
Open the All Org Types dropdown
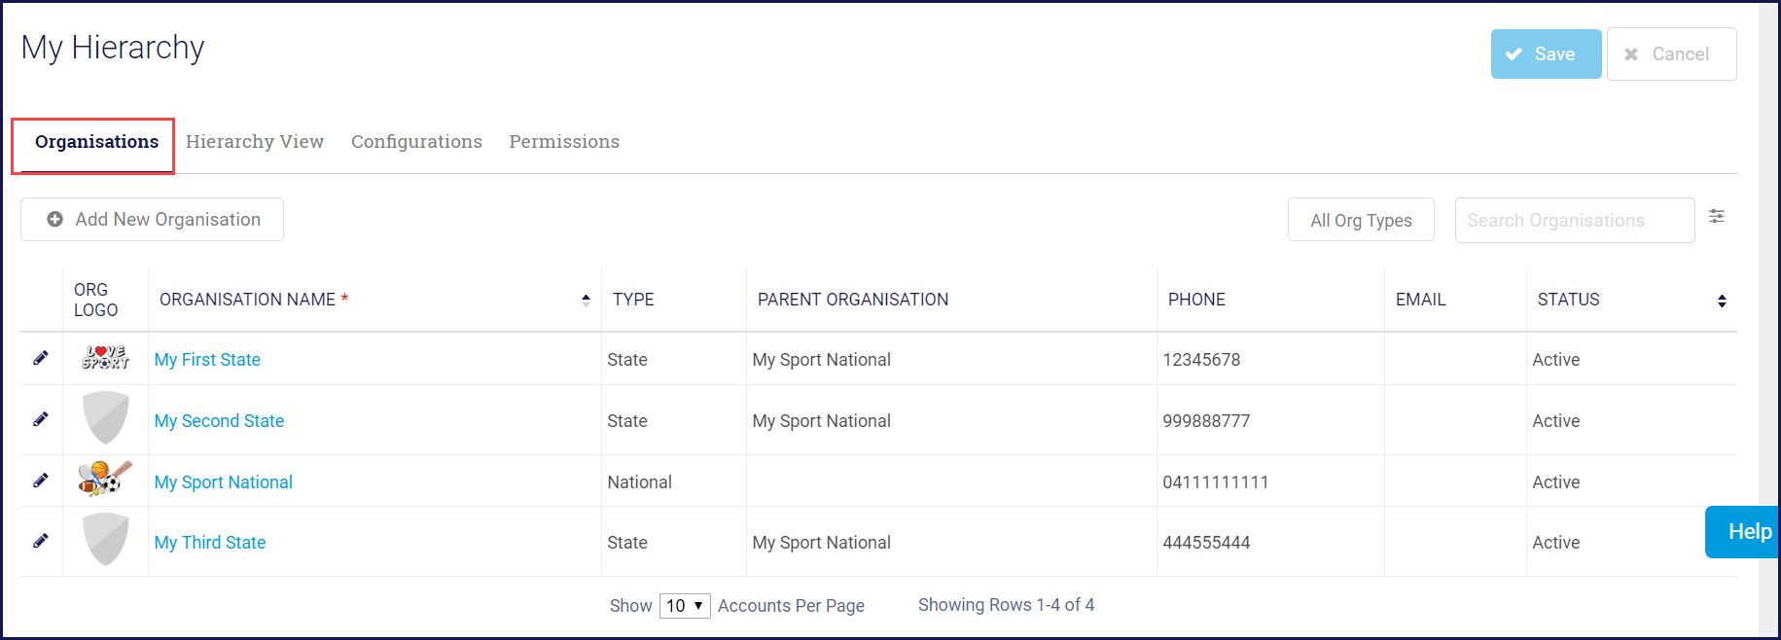(1361, 220)
